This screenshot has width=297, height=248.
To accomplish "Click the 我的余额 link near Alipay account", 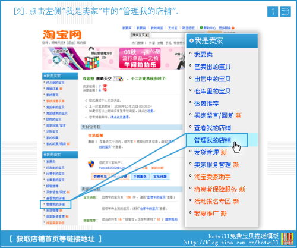I will pyautogui.click(x=157, y=168).
